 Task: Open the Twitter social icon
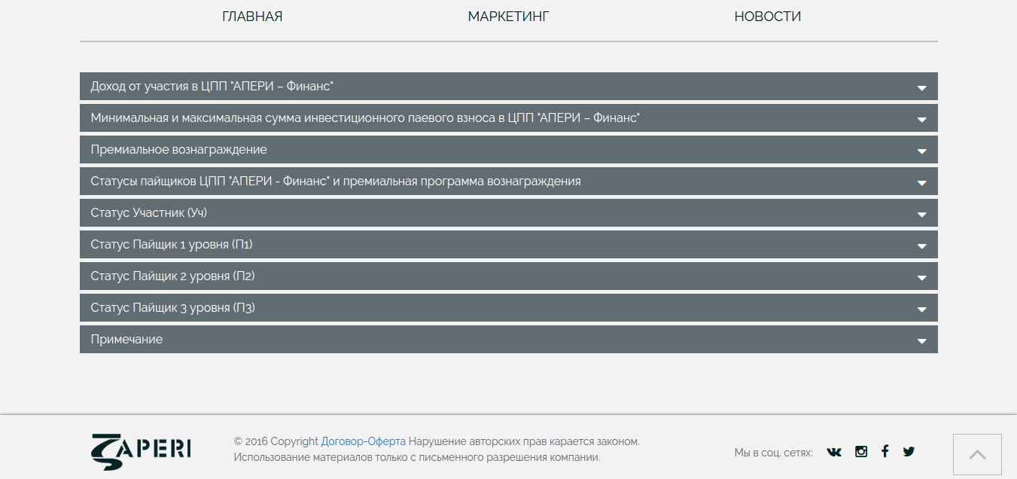coord(909,450)
